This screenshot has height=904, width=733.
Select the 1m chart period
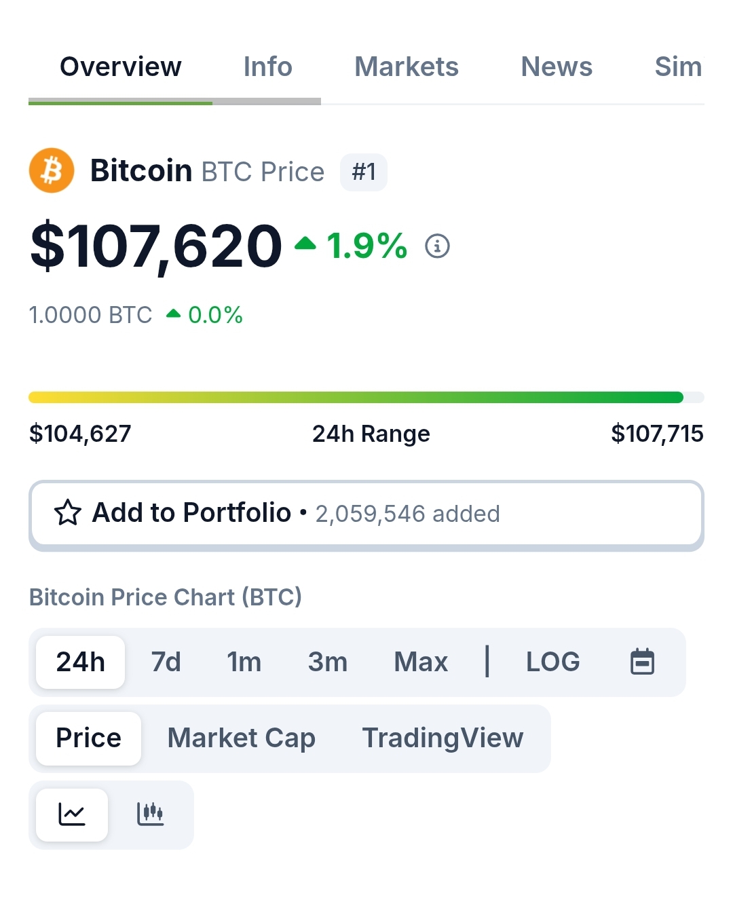(x=244, y=662)
